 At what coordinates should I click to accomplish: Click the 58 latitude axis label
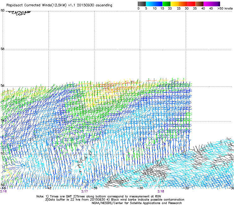pos(3,49)
